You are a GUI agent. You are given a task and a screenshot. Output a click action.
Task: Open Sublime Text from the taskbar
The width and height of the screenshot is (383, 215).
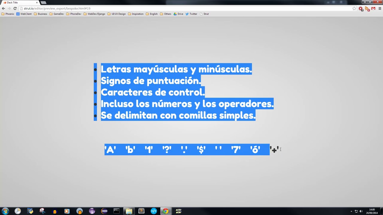pyautogui.click(x=141, y=211)
